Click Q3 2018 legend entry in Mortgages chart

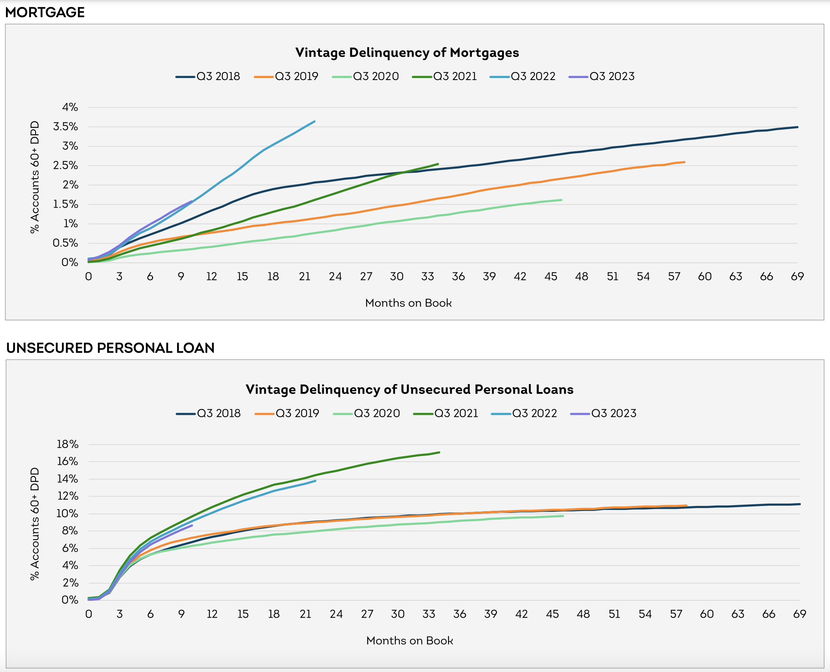218,76
